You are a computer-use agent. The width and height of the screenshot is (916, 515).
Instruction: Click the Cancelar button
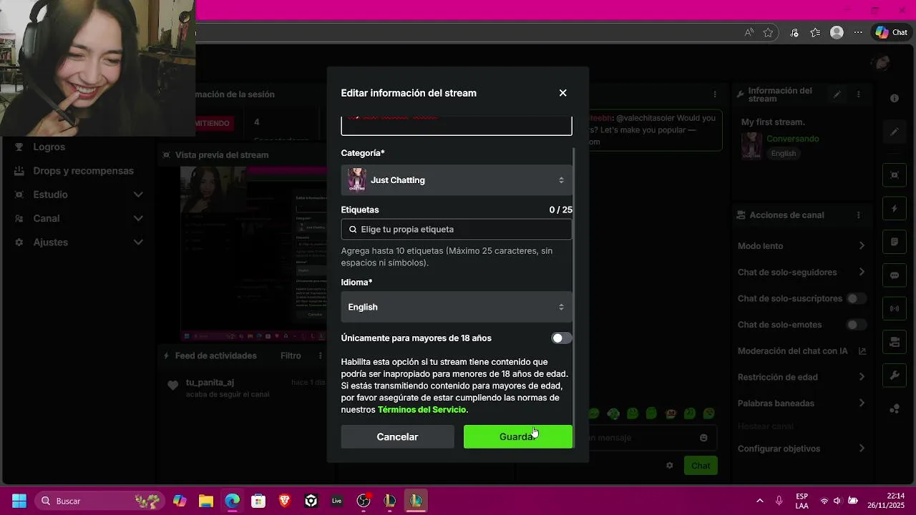(397, 437)
